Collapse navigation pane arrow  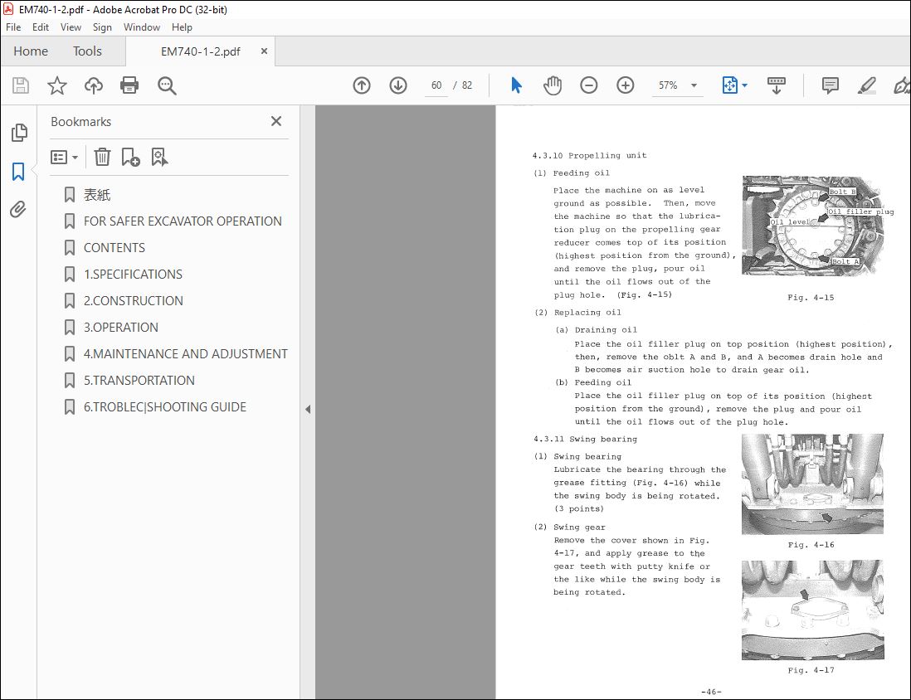308,409
